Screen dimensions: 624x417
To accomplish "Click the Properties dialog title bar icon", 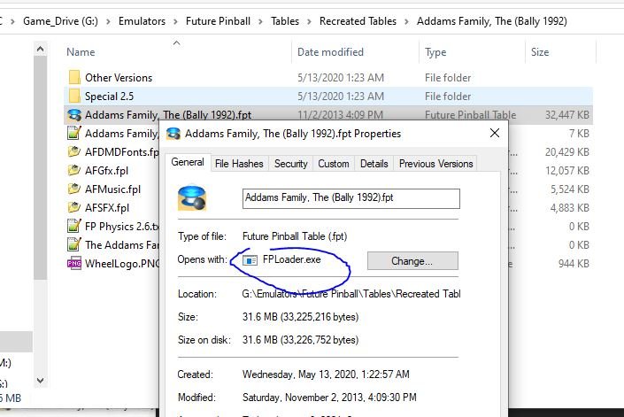I will point(173,134).
